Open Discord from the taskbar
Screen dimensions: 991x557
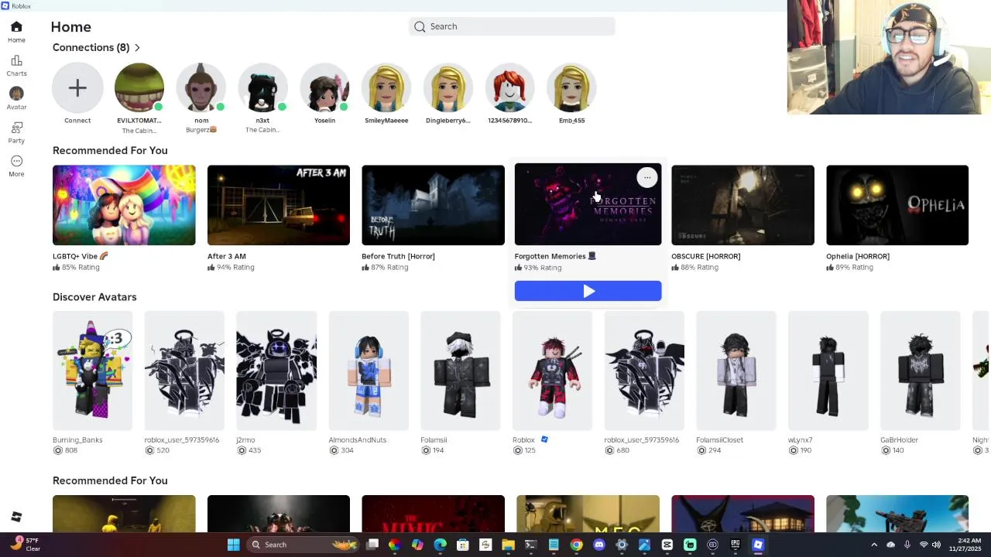598,545
